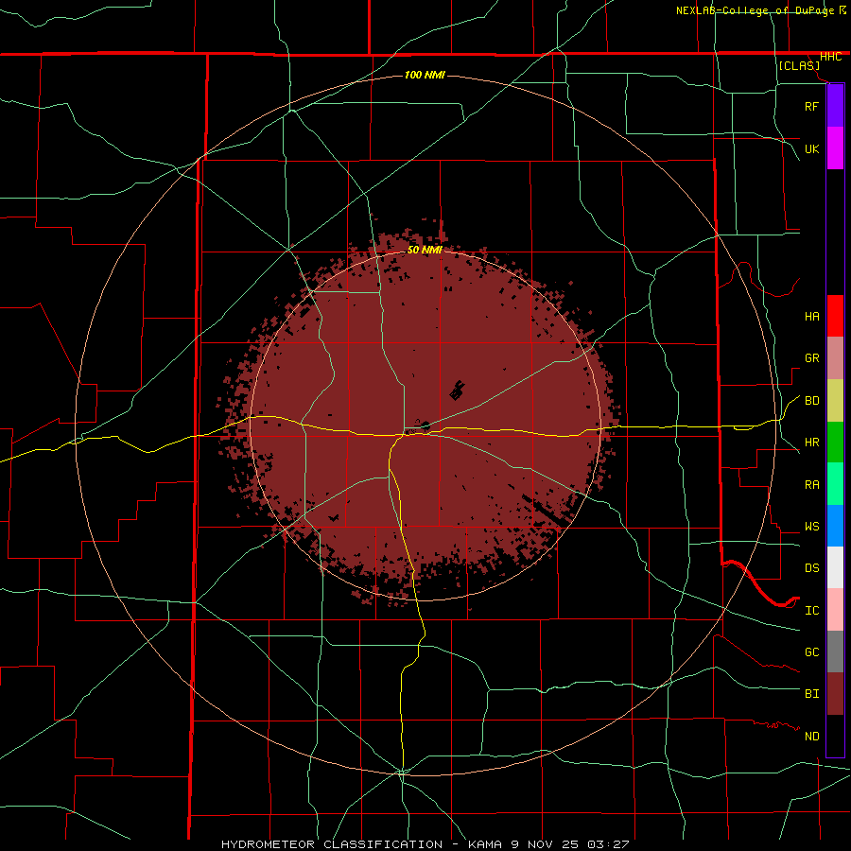851x851 pixels.
Task: Click the 'GC' legend label
Action: tap(811, 651)
